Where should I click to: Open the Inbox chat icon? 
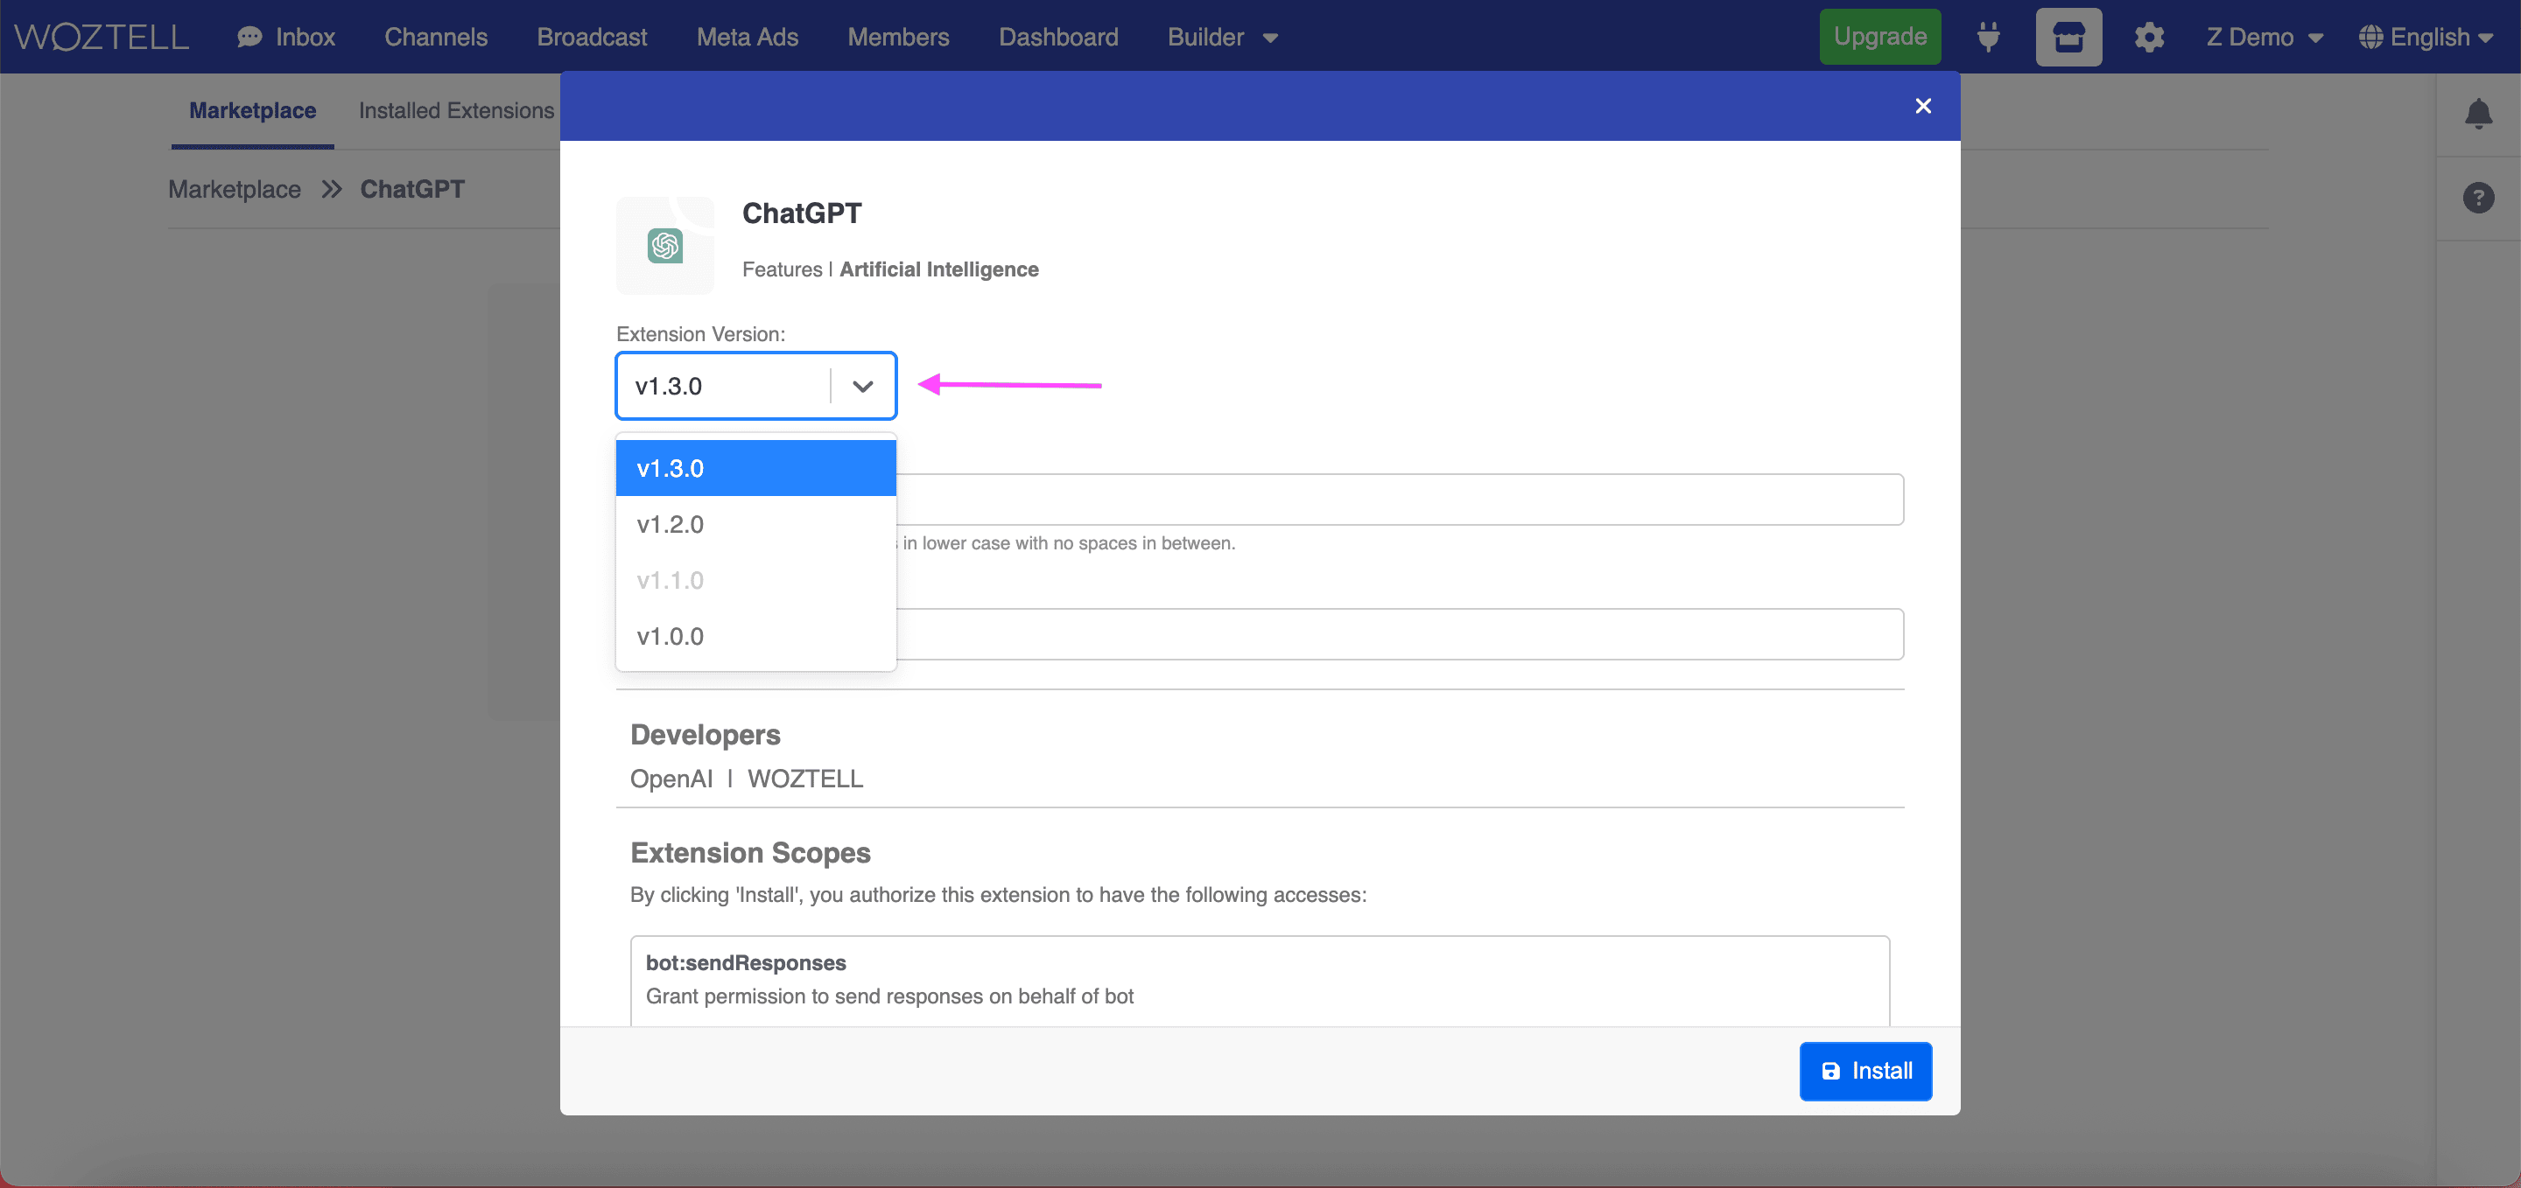[x=249, y=37]
